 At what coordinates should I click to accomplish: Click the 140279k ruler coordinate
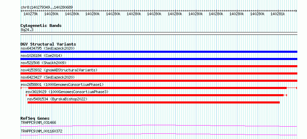coord(31,14)
